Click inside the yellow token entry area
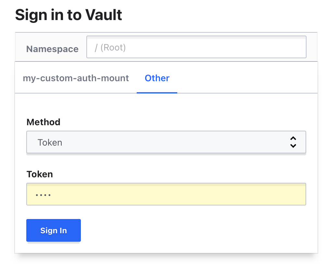Viewport: 326px width, 264px height. pos(166,194)
